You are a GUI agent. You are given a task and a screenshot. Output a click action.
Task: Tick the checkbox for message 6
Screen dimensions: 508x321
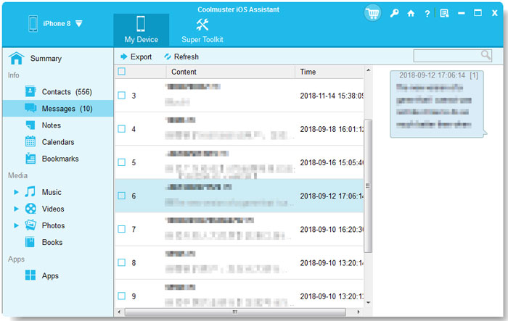click(121, 196)
